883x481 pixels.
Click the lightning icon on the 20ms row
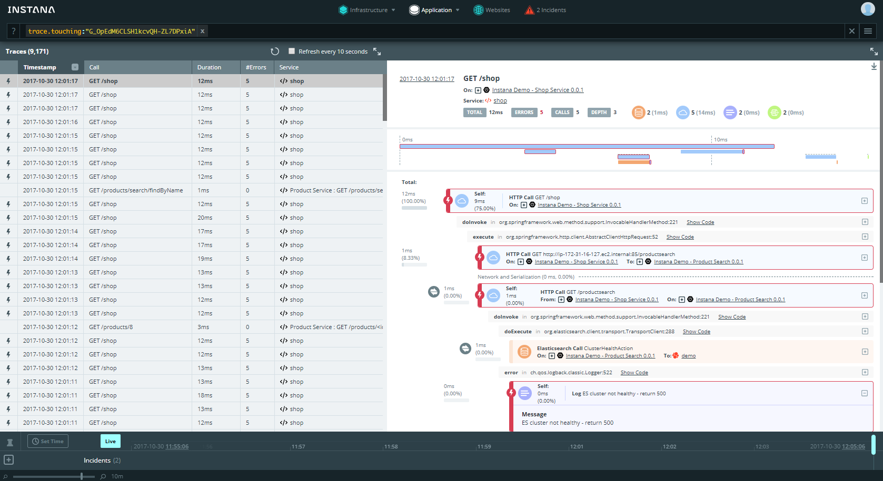coord(8,218)
